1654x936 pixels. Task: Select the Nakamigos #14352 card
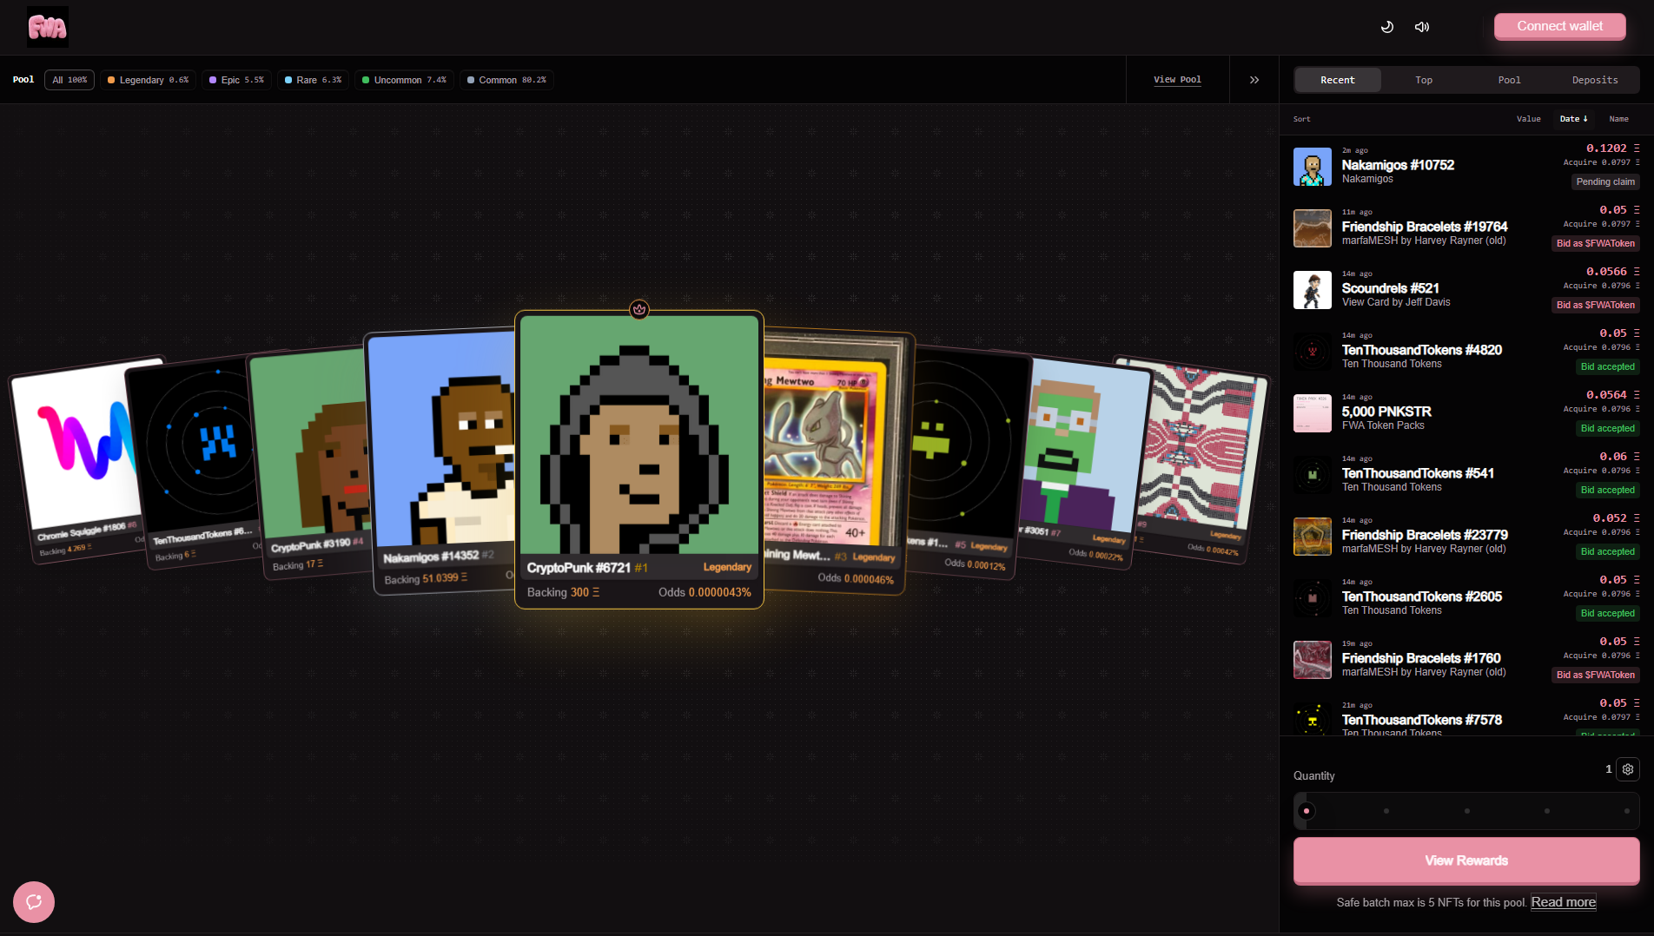coord(441,461)
